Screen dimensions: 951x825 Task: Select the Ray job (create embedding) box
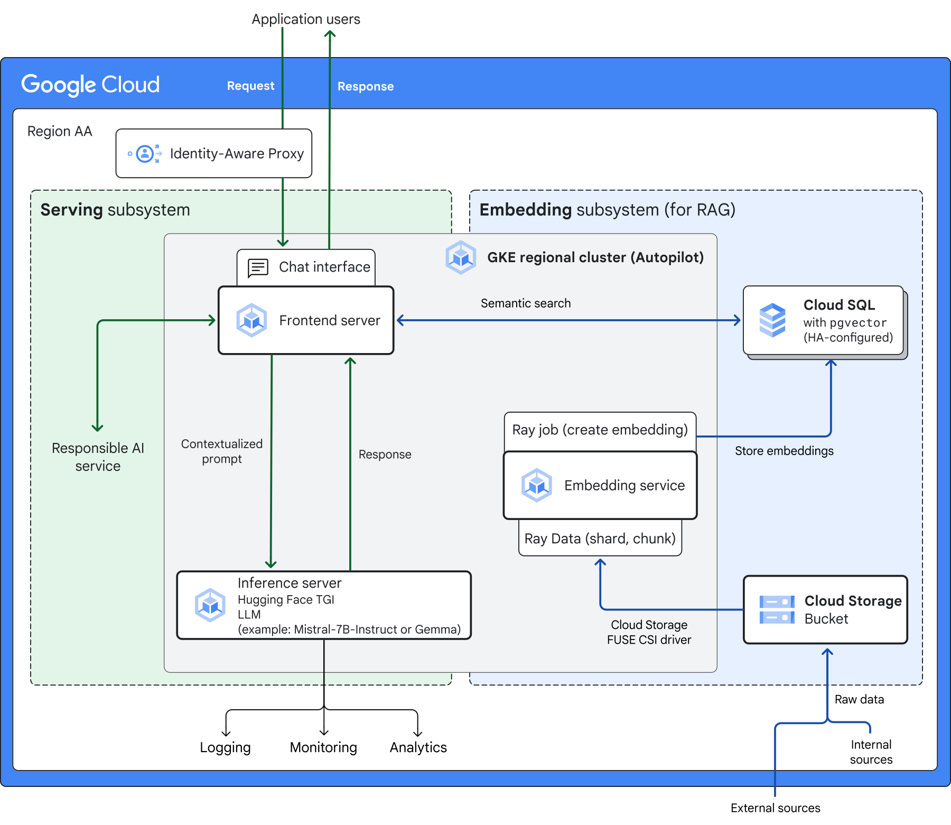[600, 430]
